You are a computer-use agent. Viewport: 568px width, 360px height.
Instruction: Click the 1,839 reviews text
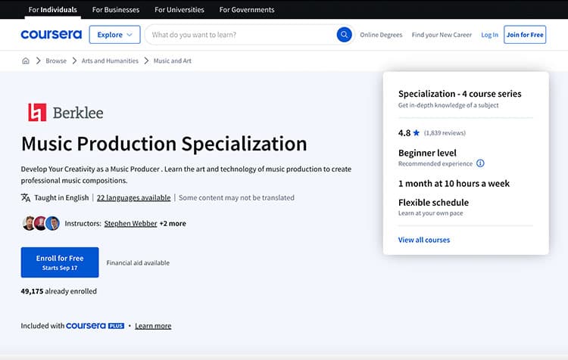coord(445,133)
